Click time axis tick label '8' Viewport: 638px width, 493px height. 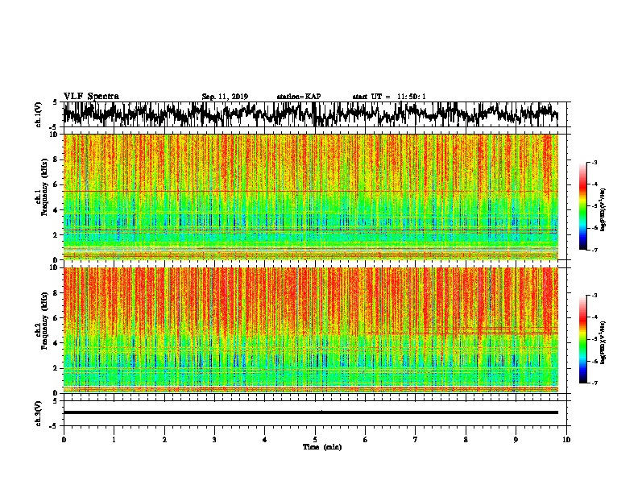point(466,440)
